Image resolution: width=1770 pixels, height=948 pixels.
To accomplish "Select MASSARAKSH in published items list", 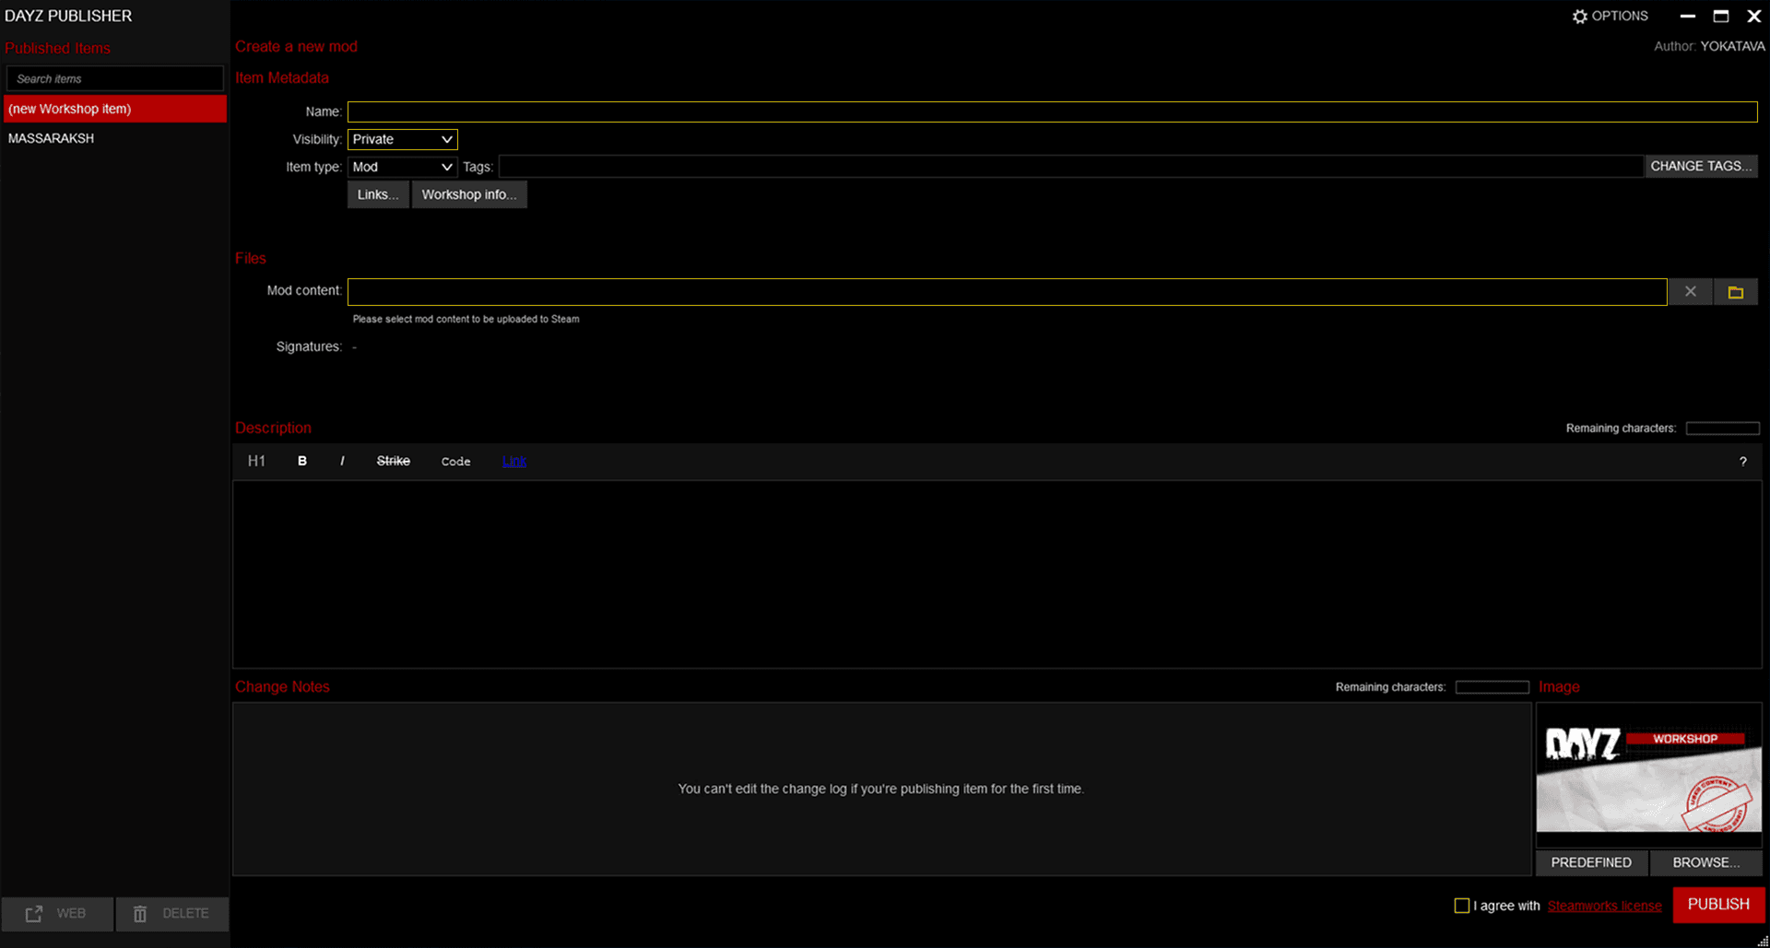I will point(52,138).
